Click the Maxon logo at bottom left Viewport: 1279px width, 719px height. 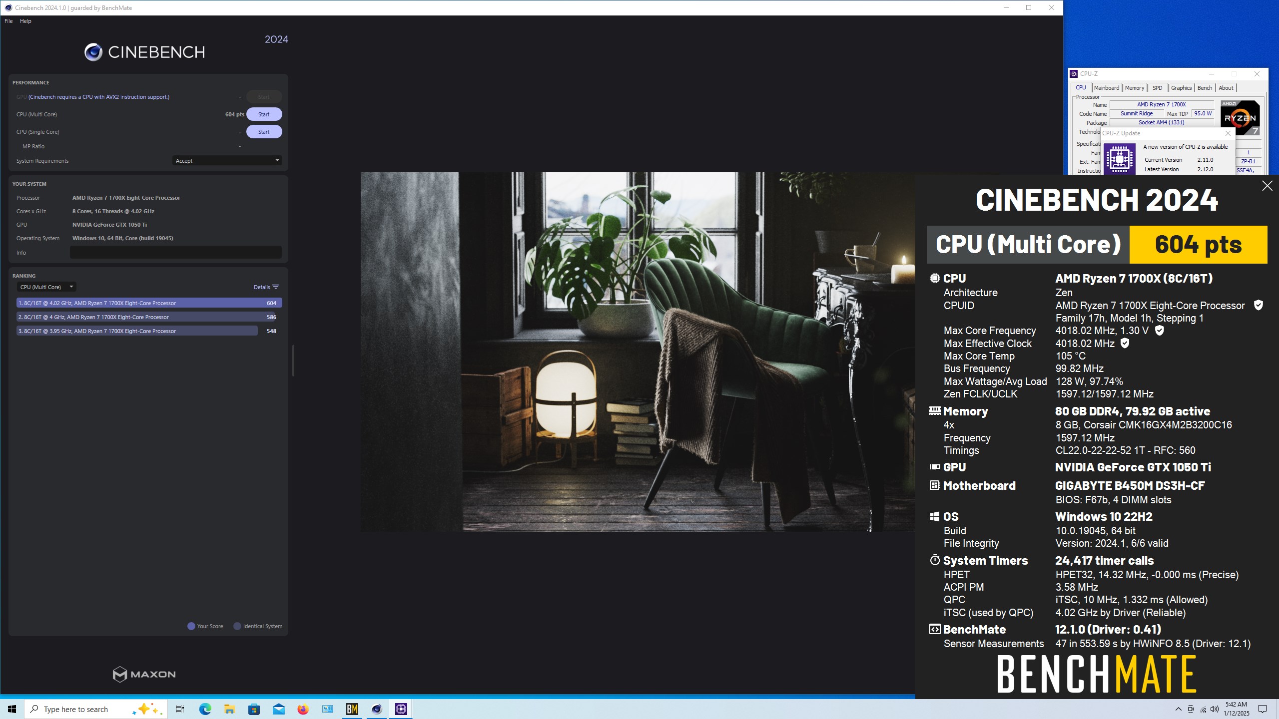pyautogui.click(x=144, y=674)
